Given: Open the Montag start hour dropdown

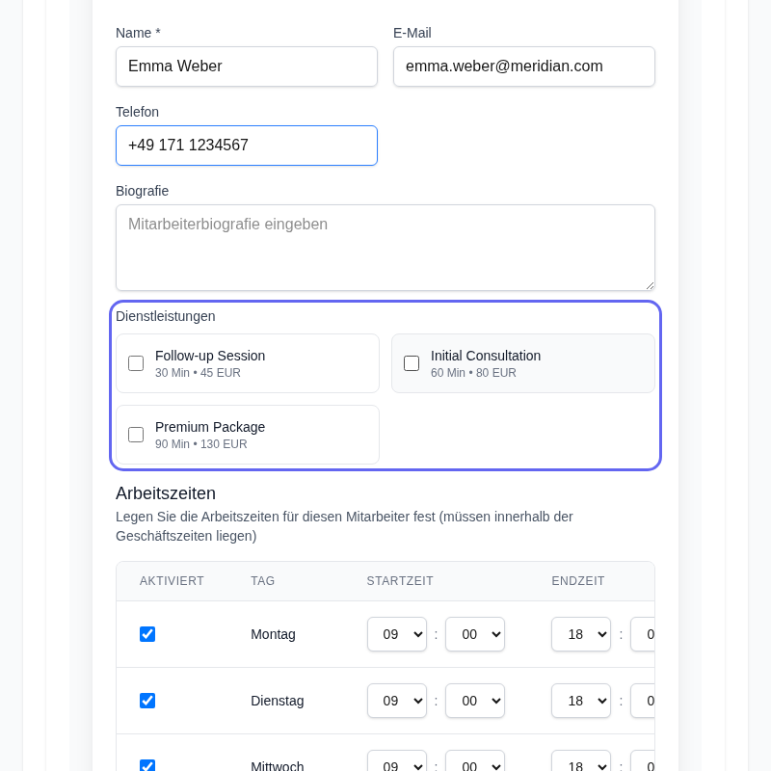Looking at the screenshot, I should (397, 634).
